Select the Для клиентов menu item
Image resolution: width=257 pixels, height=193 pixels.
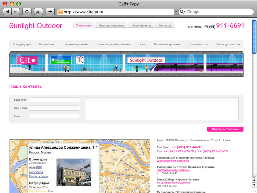tap(199, 44)
